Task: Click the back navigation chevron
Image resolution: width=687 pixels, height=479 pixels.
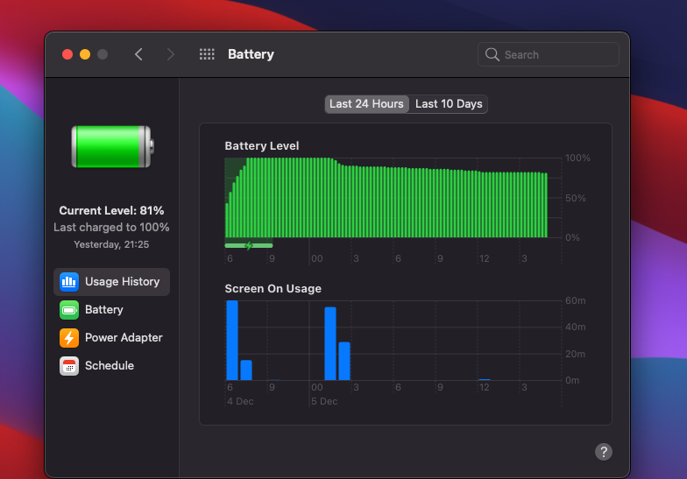Action: [x=138, y=54]
